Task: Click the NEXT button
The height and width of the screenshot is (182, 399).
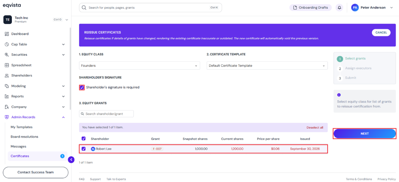Action: [x=365, y=134]
